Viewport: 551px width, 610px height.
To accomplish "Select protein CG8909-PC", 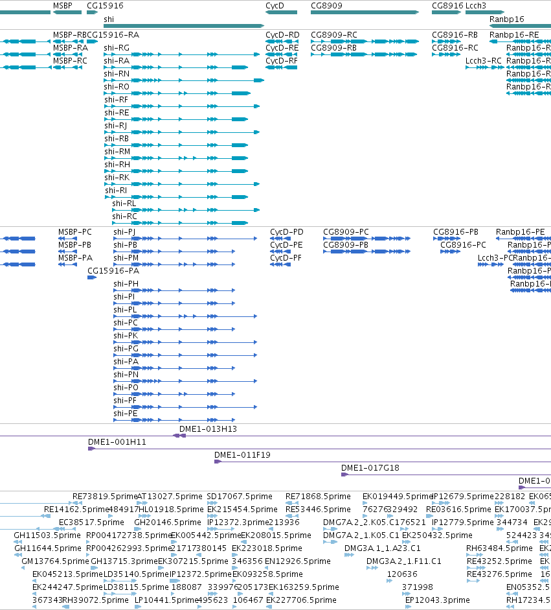I will 367,239.
